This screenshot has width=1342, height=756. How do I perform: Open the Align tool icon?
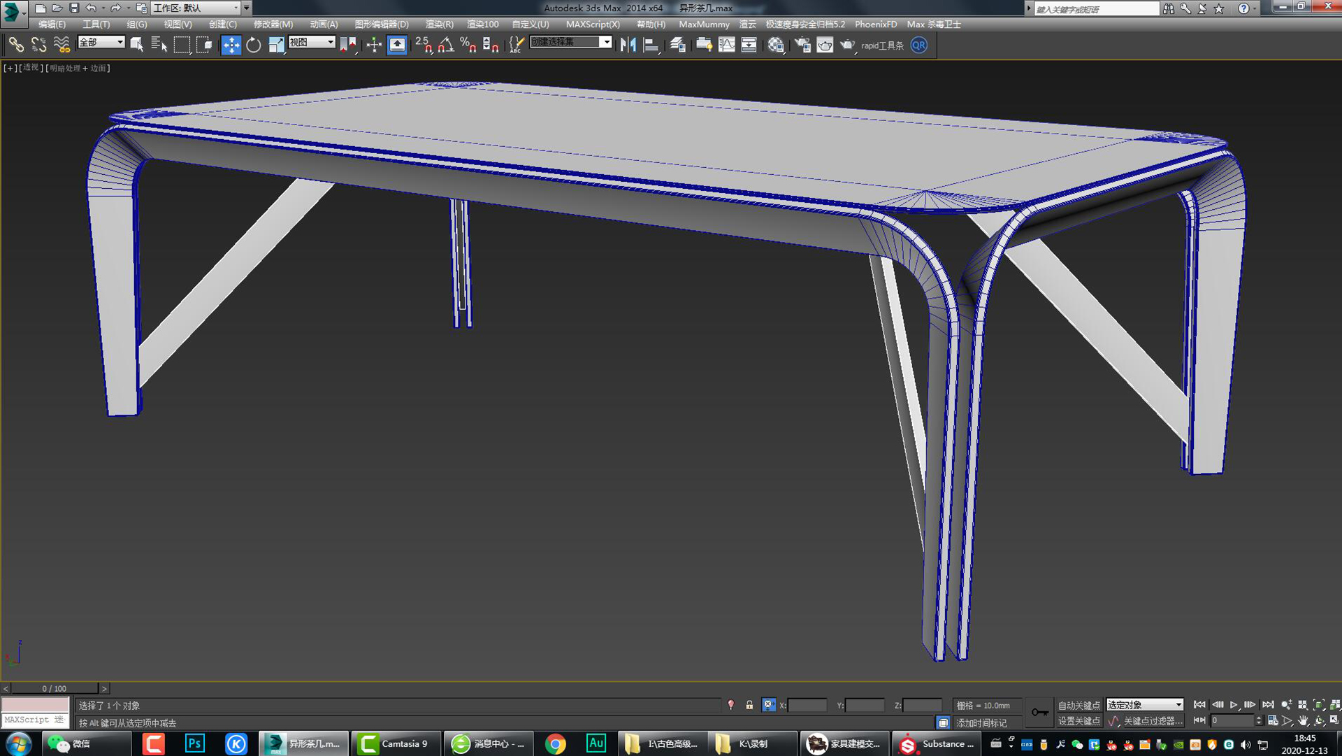(x=651, y=45)
